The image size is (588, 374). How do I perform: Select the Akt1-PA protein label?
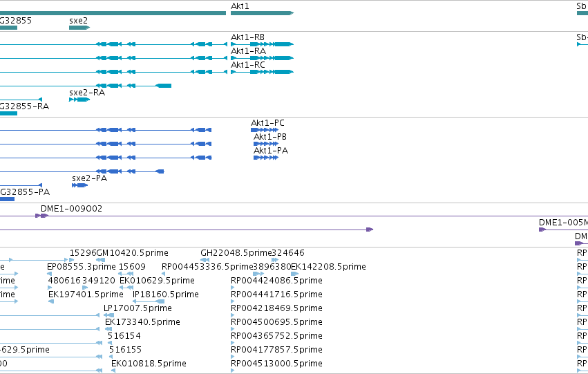point(271,151)
